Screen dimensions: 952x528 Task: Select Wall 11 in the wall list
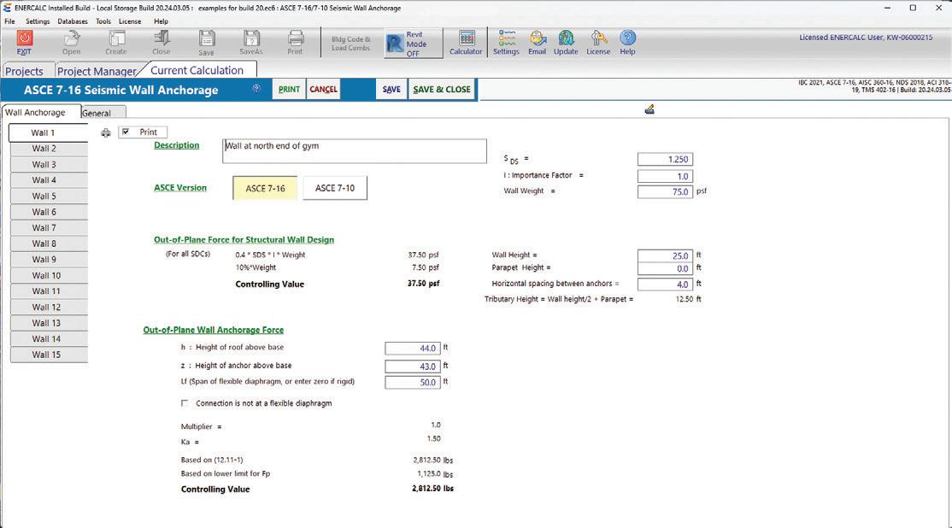(x=50, y=291)
